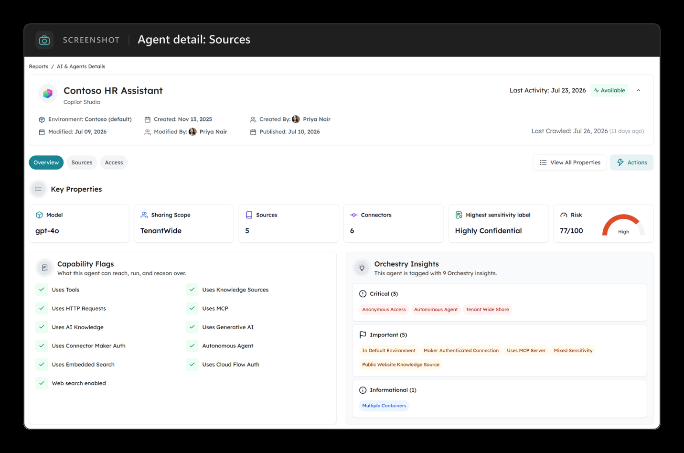Click the Environment cube icon
The height and width of the screenshot is (453, 684).
pos(42,119)
